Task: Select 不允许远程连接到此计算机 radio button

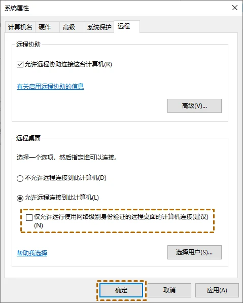Action: tap(20, 178)
